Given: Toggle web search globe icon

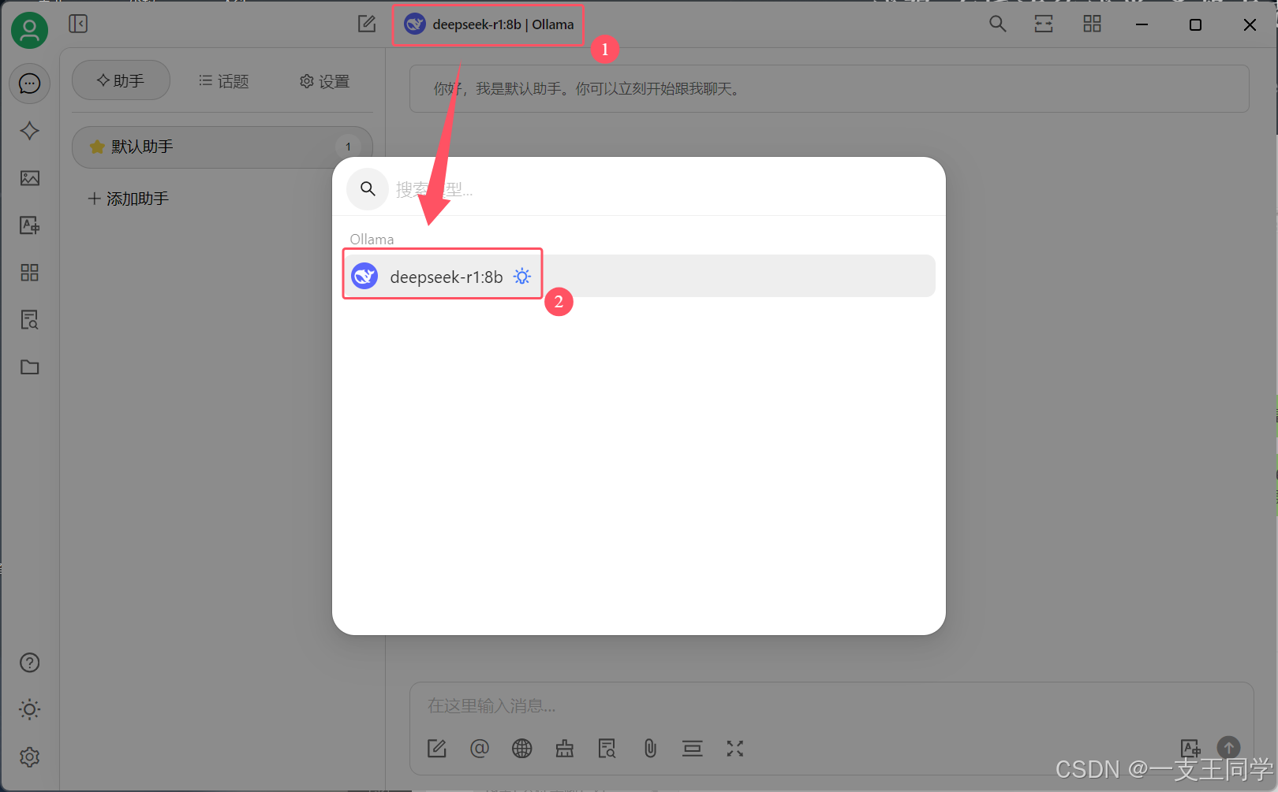Looking at the screenshot, I should tap(522, 749).
